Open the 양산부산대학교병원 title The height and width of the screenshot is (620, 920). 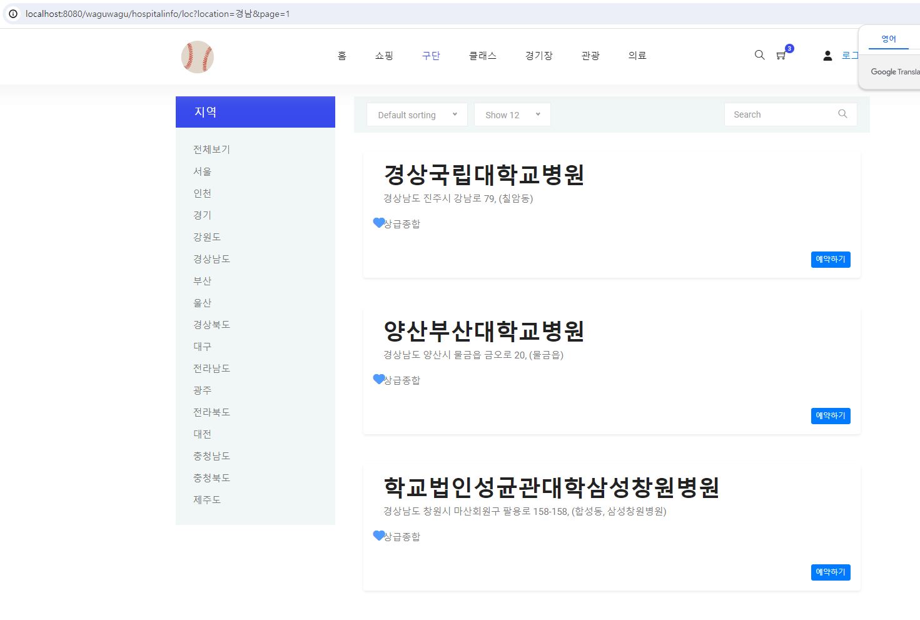pos(483,331)
